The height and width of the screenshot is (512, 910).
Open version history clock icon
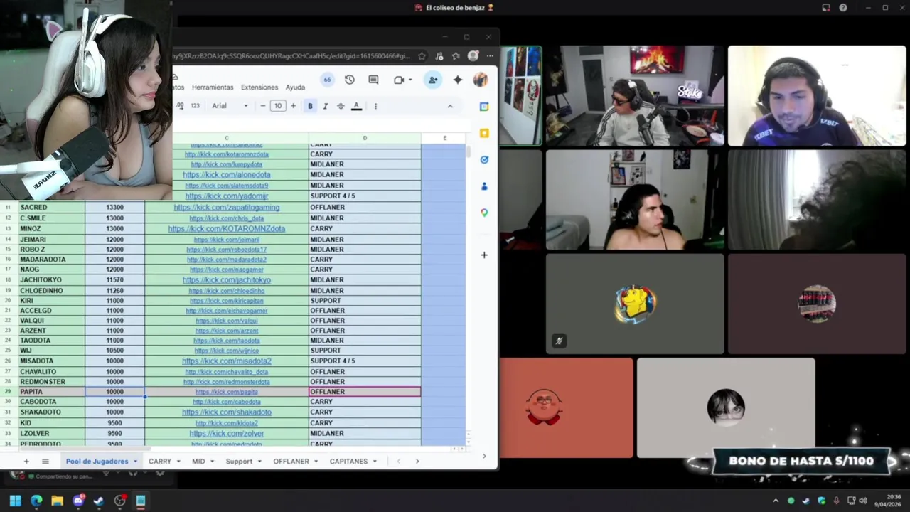click(x=349, y=80)
